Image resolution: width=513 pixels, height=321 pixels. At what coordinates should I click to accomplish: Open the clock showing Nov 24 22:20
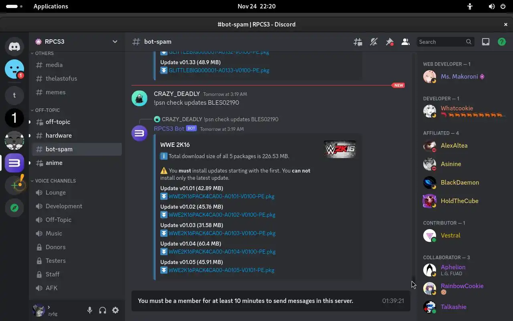[x=256, y=6]
